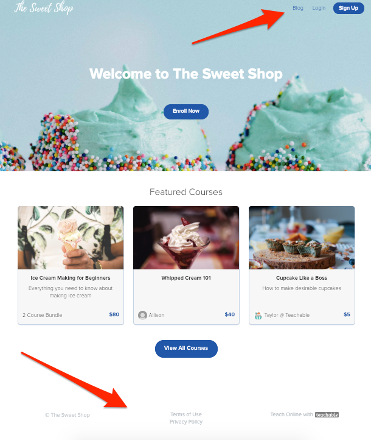
Task: Open the whipped cream sundae thumbnail
Action: coord(186,238)
